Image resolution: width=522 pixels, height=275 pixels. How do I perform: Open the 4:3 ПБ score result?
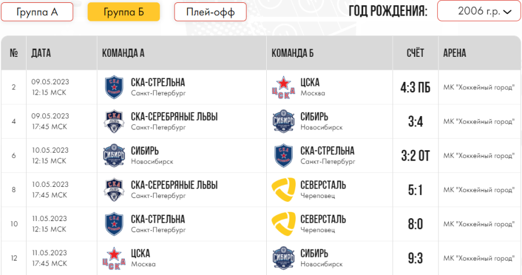point(415,88)
